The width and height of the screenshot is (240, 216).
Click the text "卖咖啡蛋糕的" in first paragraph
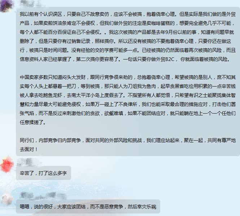[x=161, y=23]
